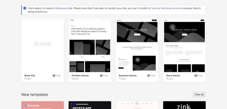Click the Preset label under Blank Site

pos(28,79)
